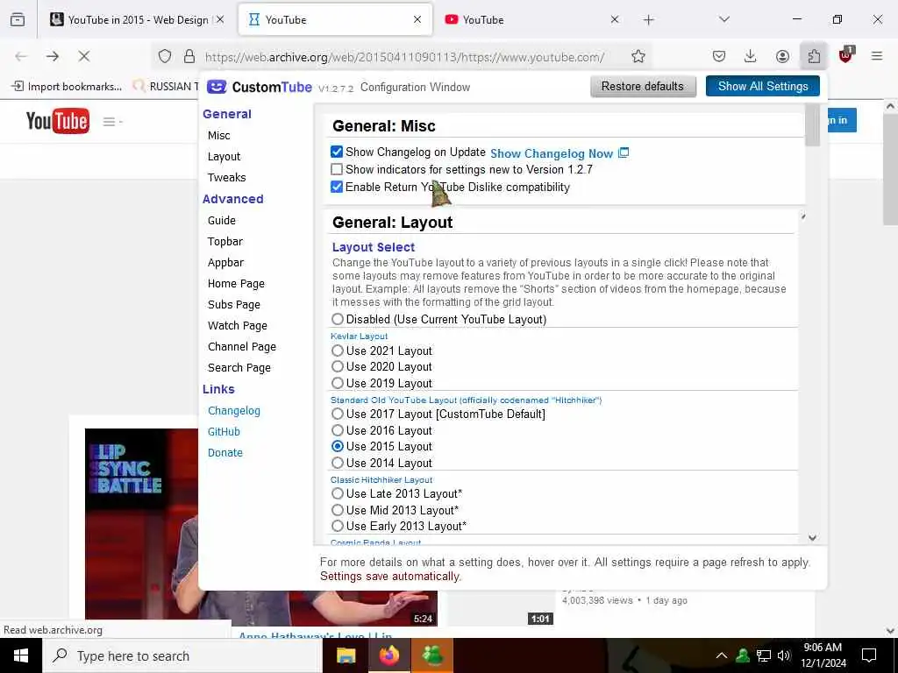Go to Tweaks settings section

(227, 177)
